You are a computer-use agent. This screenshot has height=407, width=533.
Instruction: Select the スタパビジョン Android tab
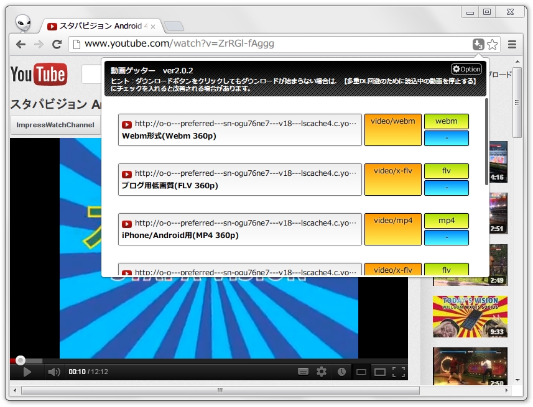pyautogui.click(x=101, y=26)
